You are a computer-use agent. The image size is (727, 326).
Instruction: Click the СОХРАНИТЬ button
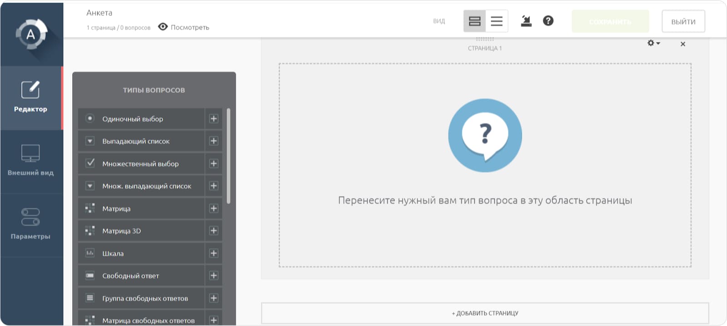click(x=610, y=21)
